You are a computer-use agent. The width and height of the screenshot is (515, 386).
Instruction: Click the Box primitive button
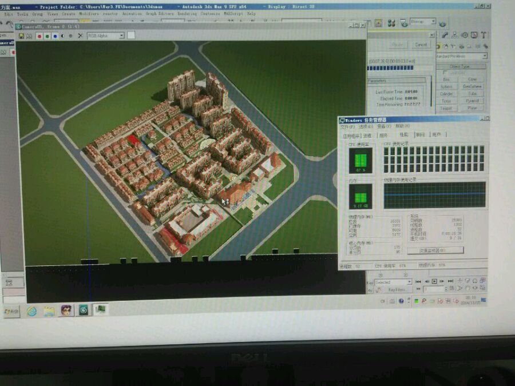[x=446, y=79]
